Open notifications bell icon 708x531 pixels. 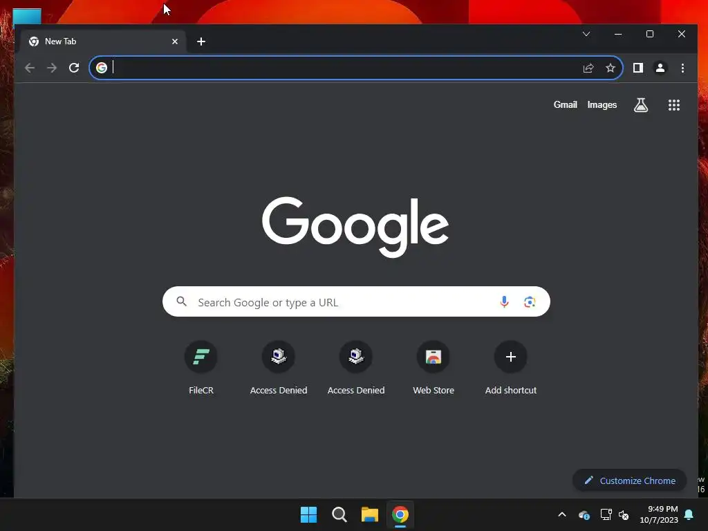[x=689, y=514]
